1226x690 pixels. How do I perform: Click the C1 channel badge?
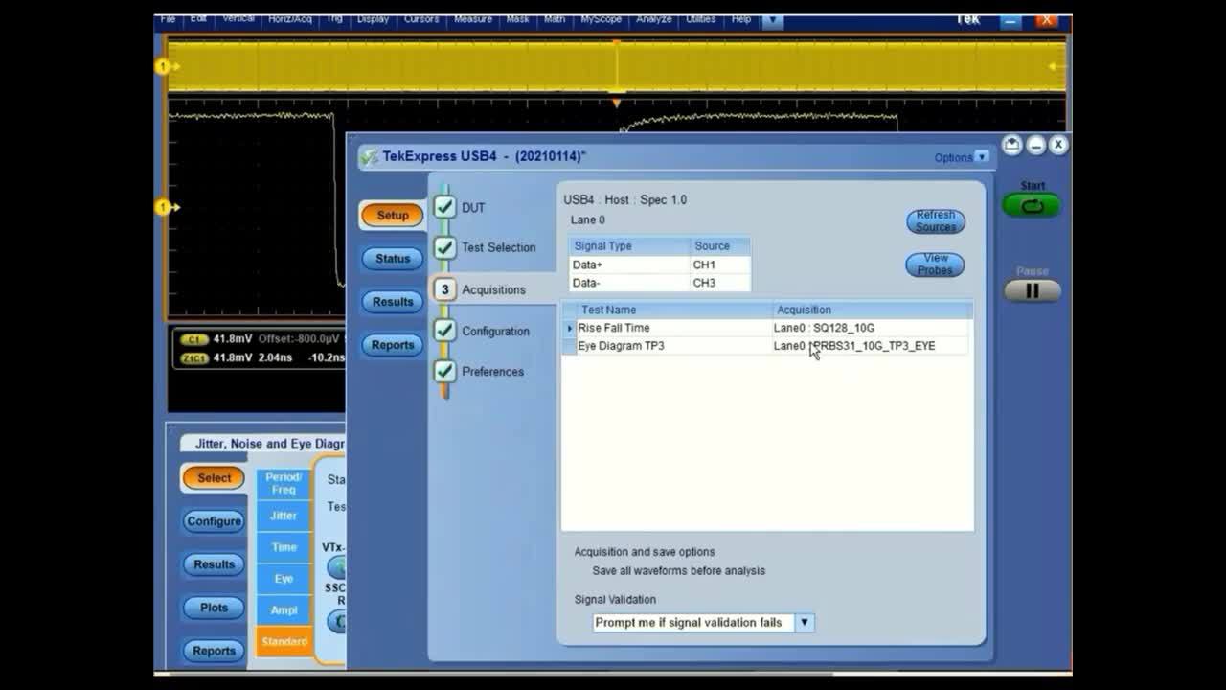point(194,339)
